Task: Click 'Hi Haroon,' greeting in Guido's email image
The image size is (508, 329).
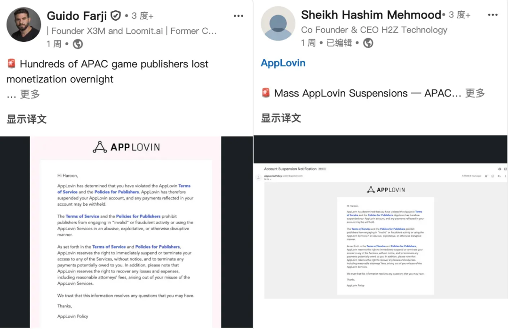Action: 68,176
